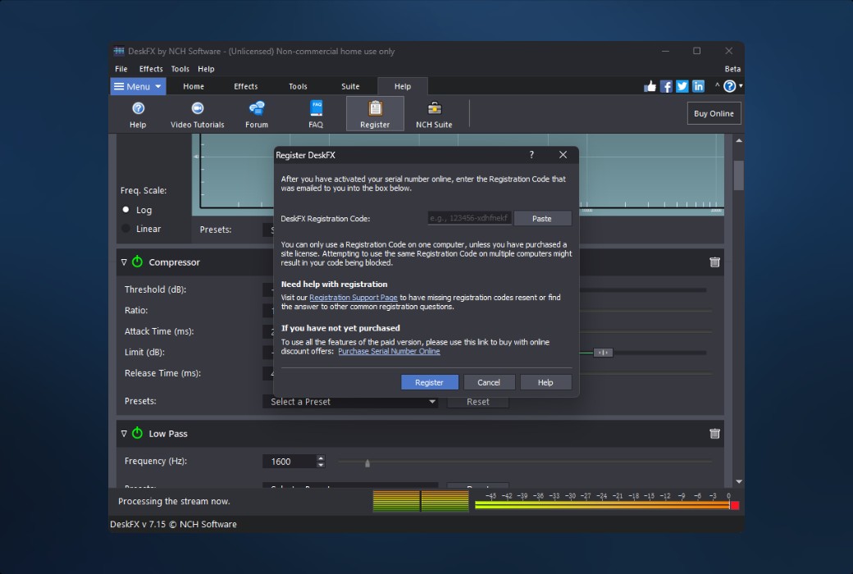Switch to the Suite tab
This screenshot has height=574, width=853.
click(x=350, y=85)
